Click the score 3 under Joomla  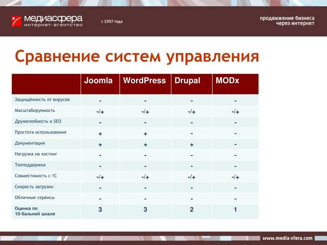click(100, 209)
